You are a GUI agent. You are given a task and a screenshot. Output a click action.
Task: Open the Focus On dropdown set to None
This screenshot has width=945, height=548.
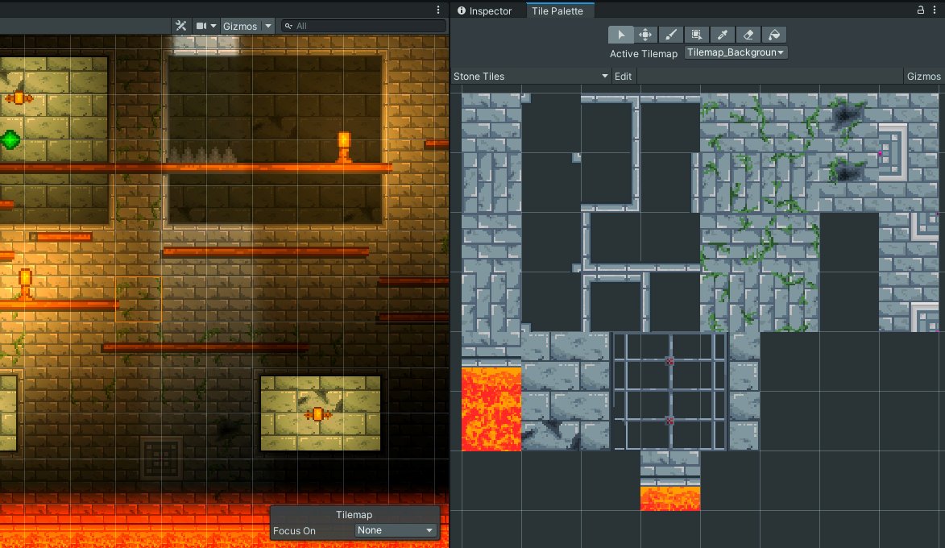[x=396, y=530]
